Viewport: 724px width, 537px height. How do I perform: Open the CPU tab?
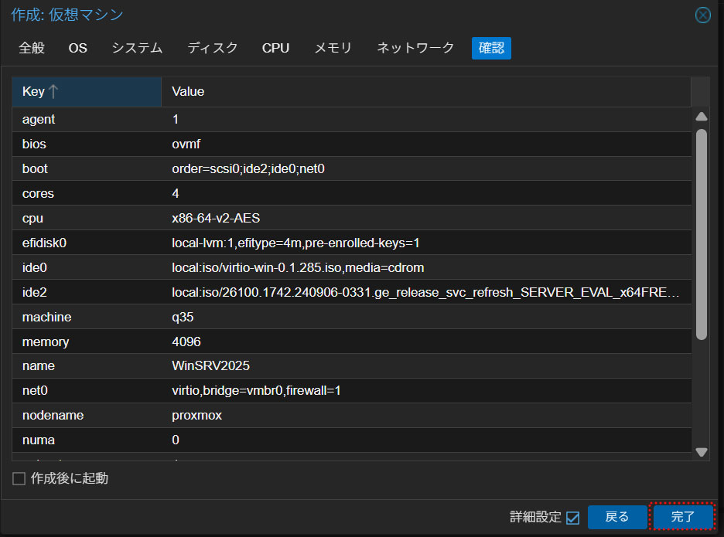(275, 48)
